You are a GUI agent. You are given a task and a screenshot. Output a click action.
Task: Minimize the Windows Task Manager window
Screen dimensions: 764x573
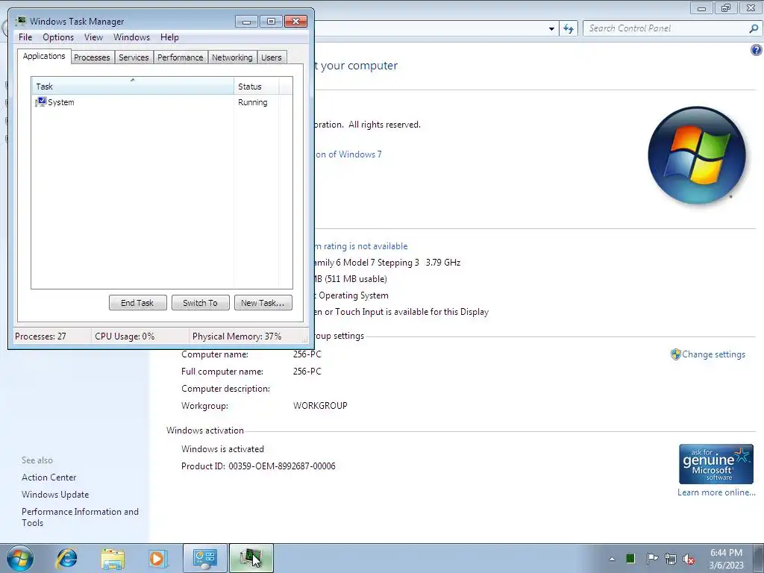click(x=246, y=22)
